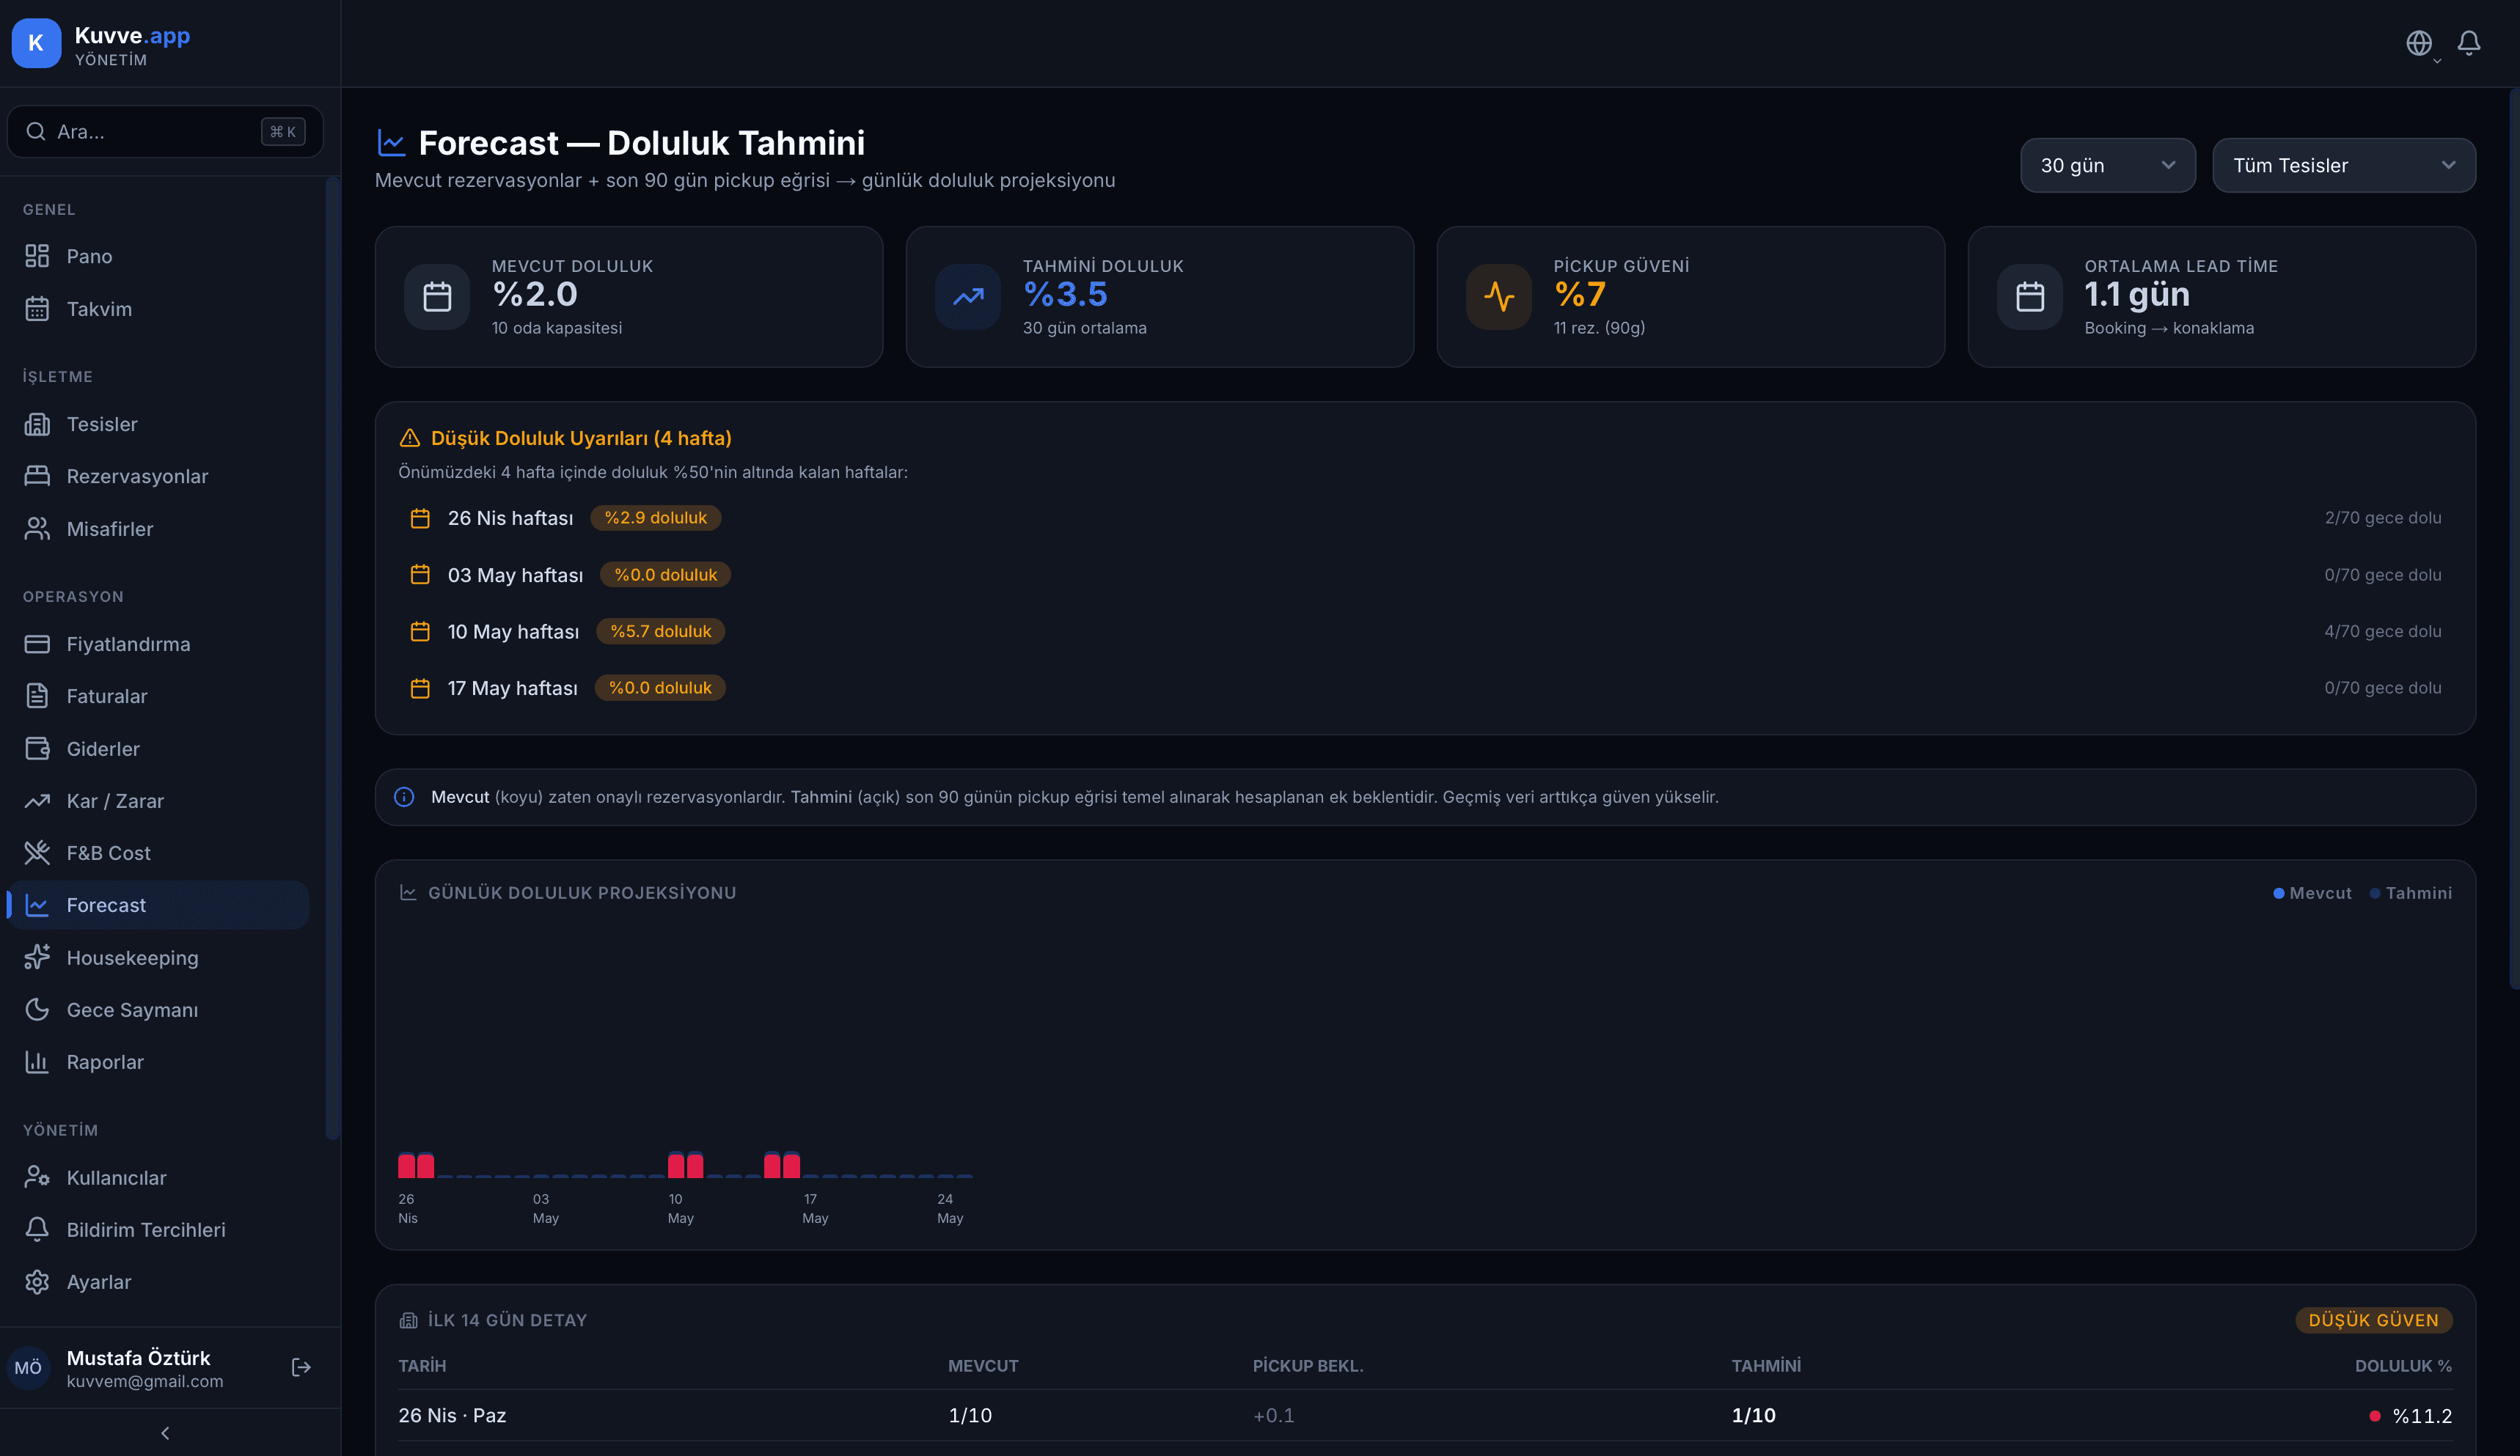Click the Kullanıcılar user-gear icon

point(37,1177)
